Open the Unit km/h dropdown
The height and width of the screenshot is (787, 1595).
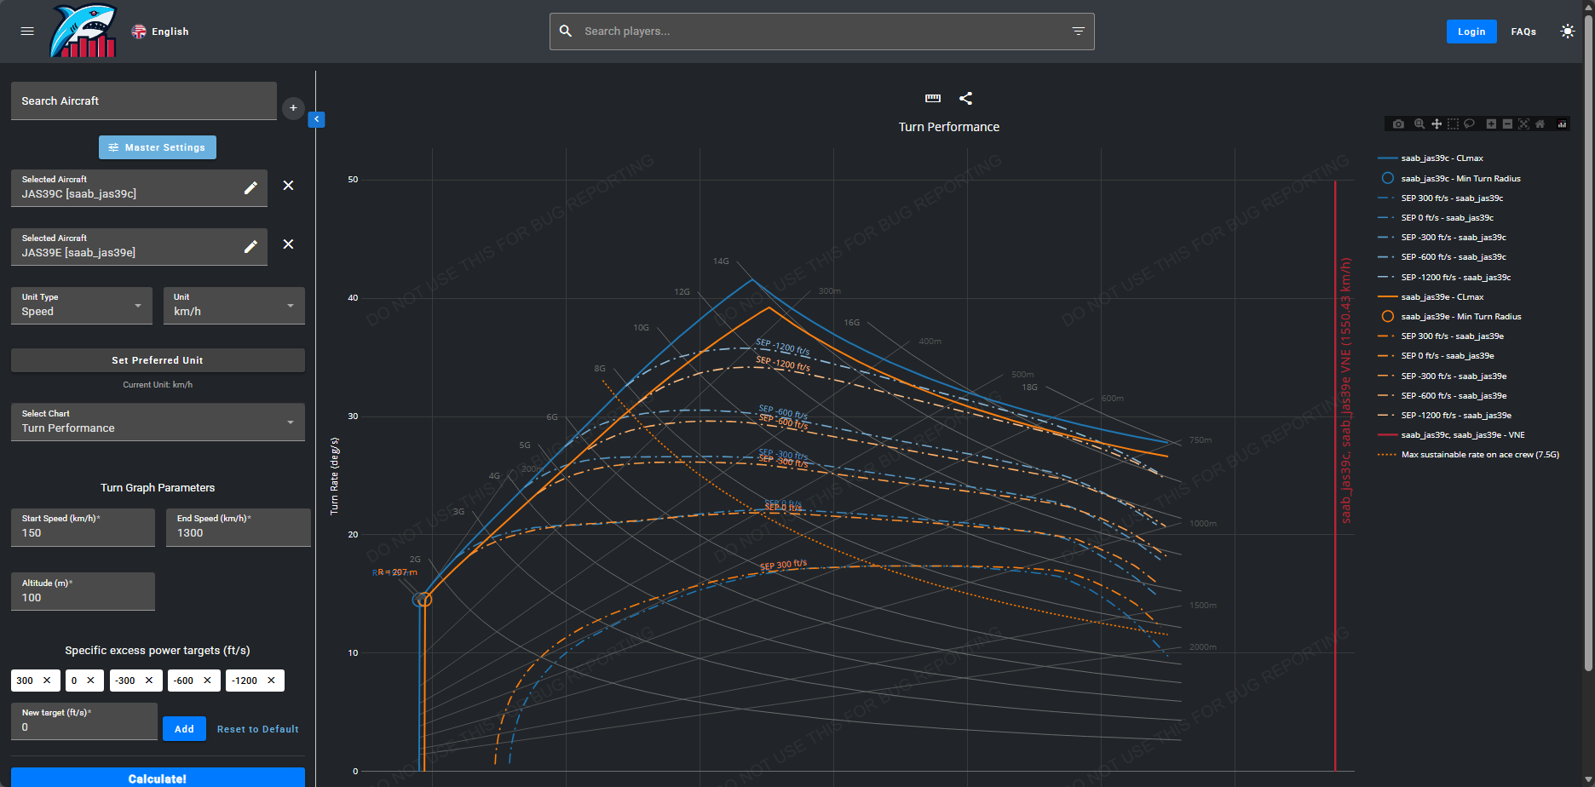234,306
